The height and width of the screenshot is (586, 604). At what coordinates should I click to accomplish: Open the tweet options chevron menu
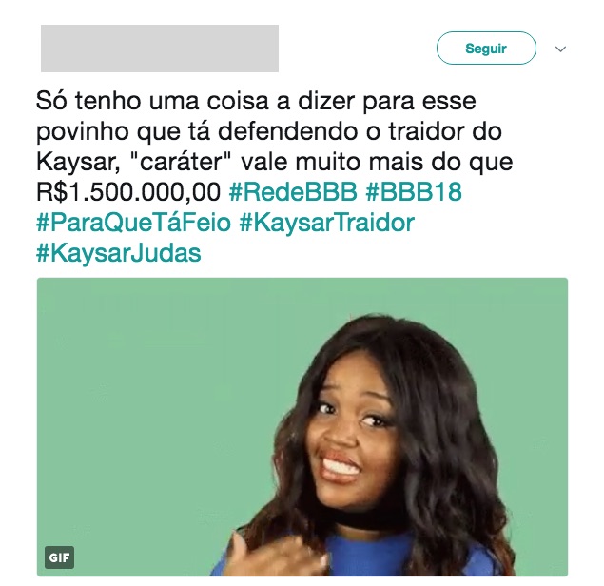[560, 49]
